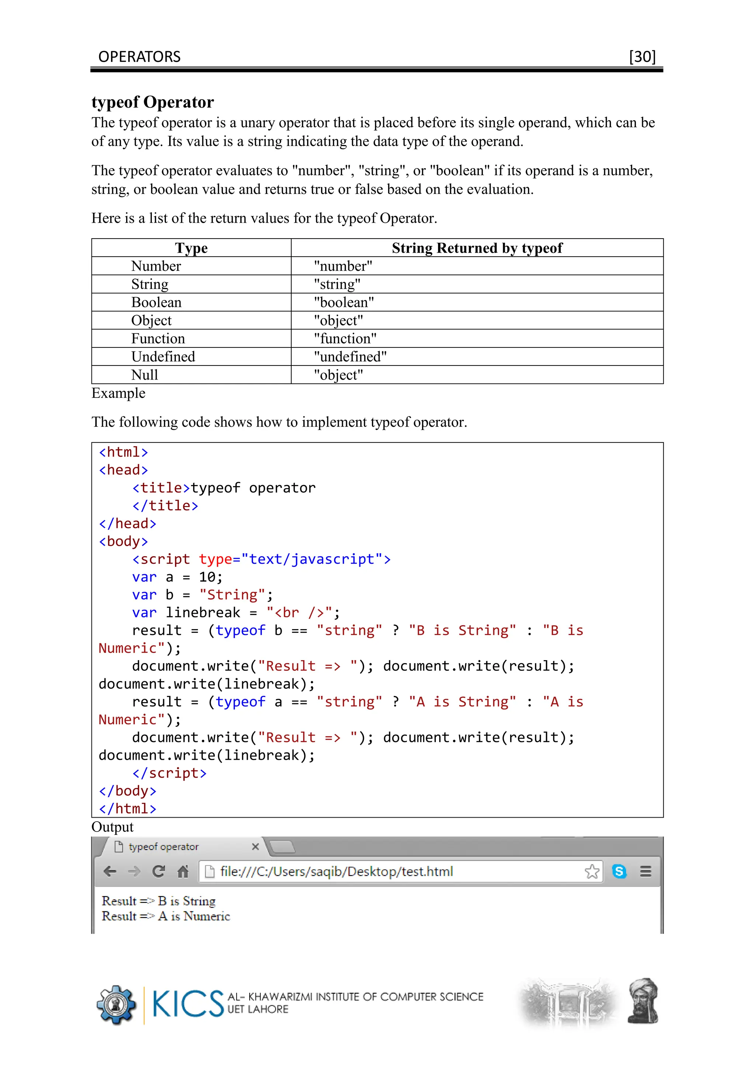Click the page icon inside address bar
Screen dimensions: 755x1068
click(x=210, y=871)
